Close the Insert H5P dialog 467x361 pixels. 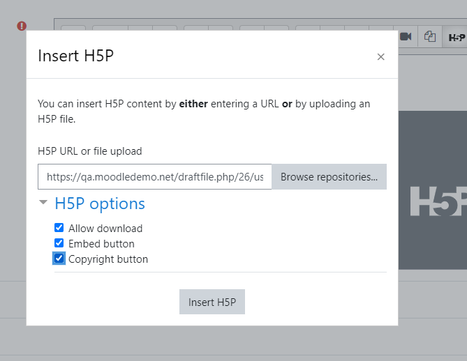coord(380,56)
